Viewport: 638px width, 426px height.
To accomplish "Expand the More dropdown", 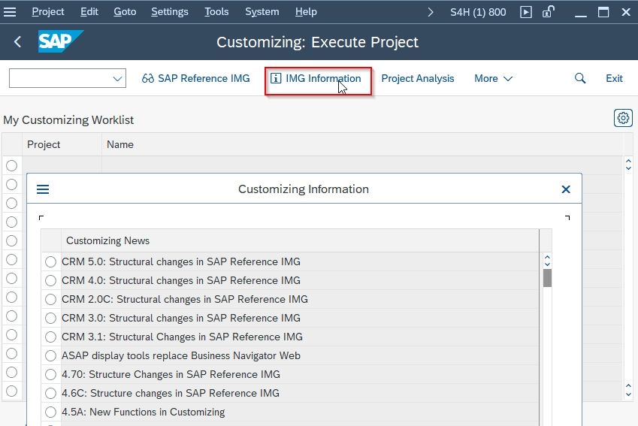I will click(x=493, y=78).
